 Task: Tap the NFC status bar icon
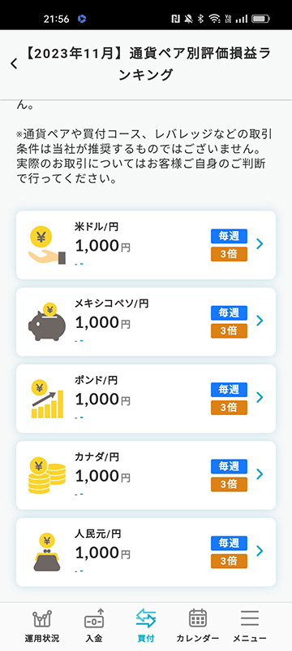click(x=175, y=19)
